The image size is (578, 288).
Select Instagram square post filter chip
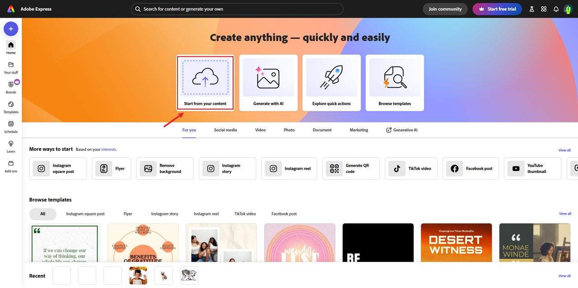click(x=85, y=214)
